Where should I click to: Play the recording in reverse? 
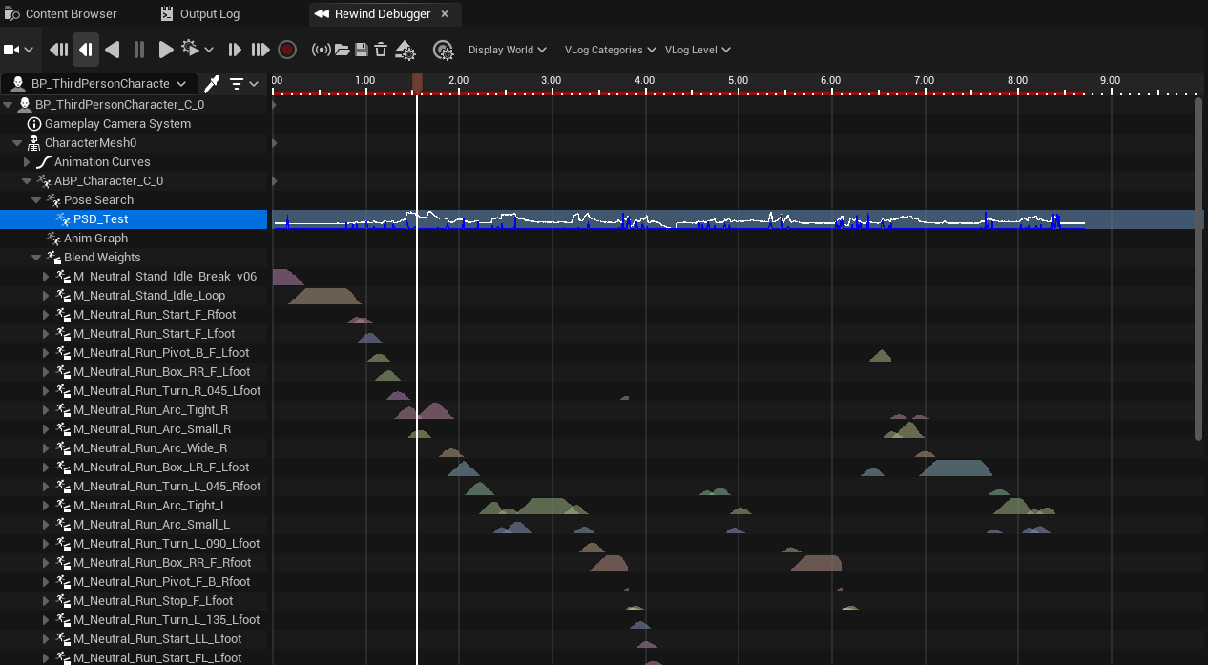(113, 50)
